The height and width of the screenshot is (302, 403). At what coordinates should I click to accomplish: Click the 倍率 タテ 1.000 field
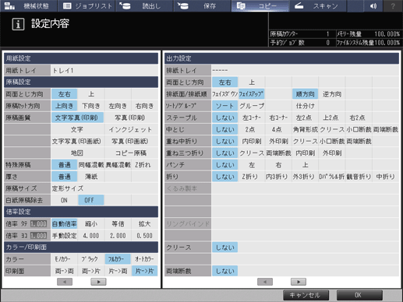point(39,224)
